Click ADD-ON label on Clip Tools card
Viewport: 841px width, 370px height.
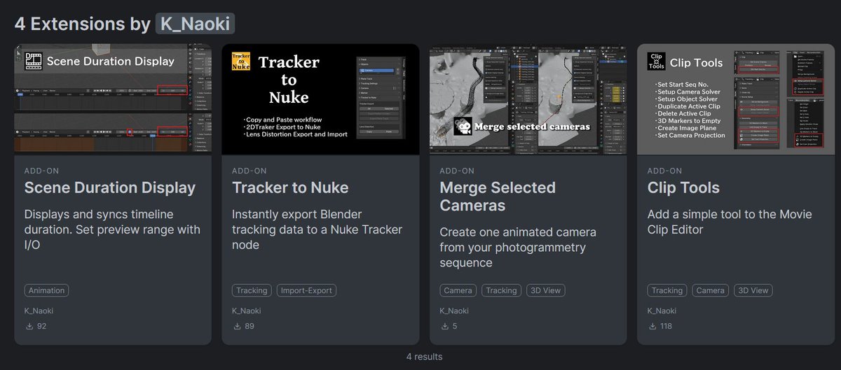click(x=664, y=171)
